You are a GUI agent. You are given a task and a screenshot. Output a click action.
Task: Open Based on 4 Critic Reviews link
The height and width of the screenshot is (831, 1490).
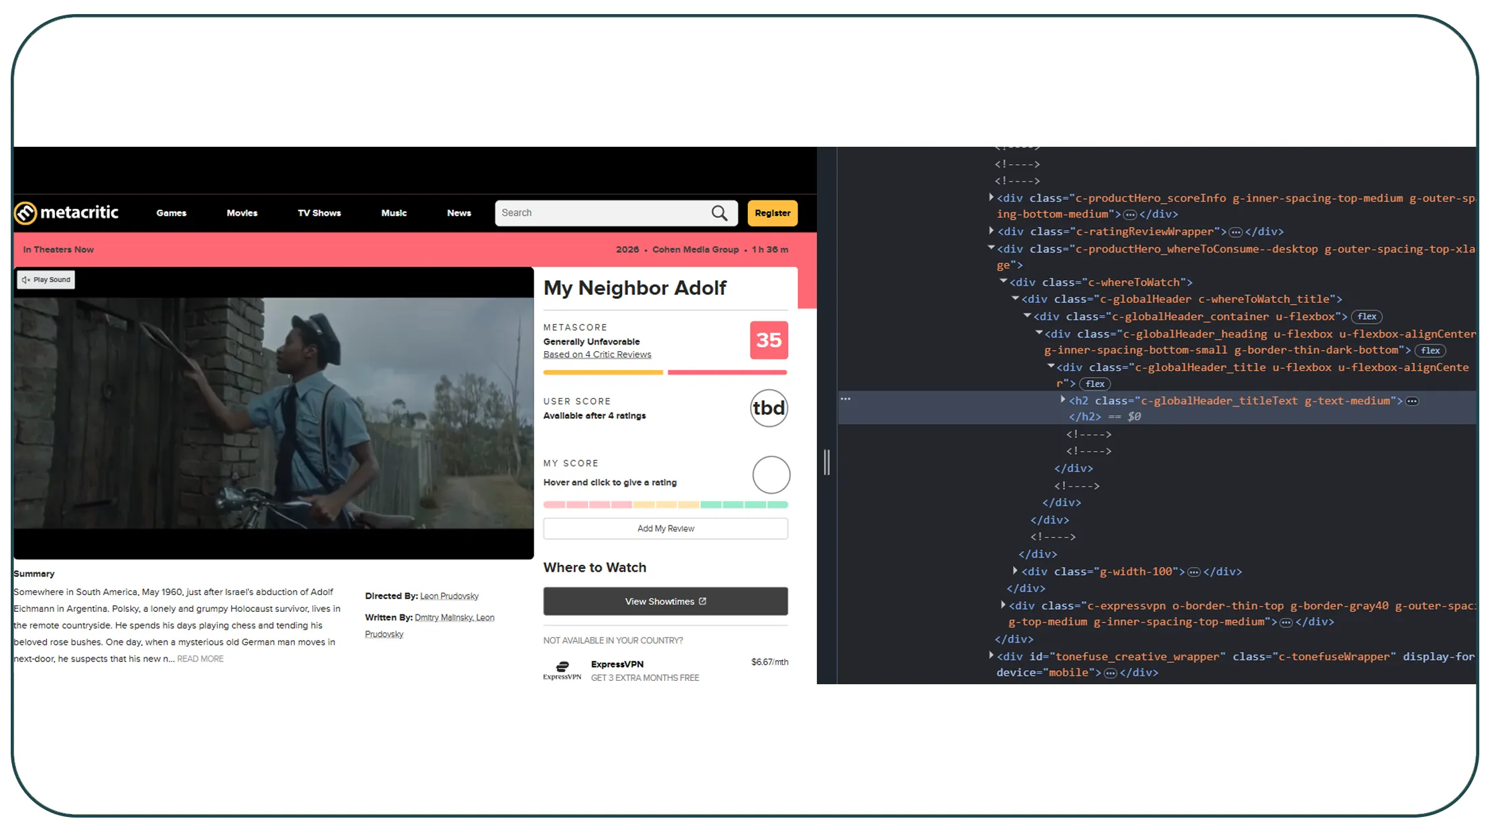click(597, 355)
